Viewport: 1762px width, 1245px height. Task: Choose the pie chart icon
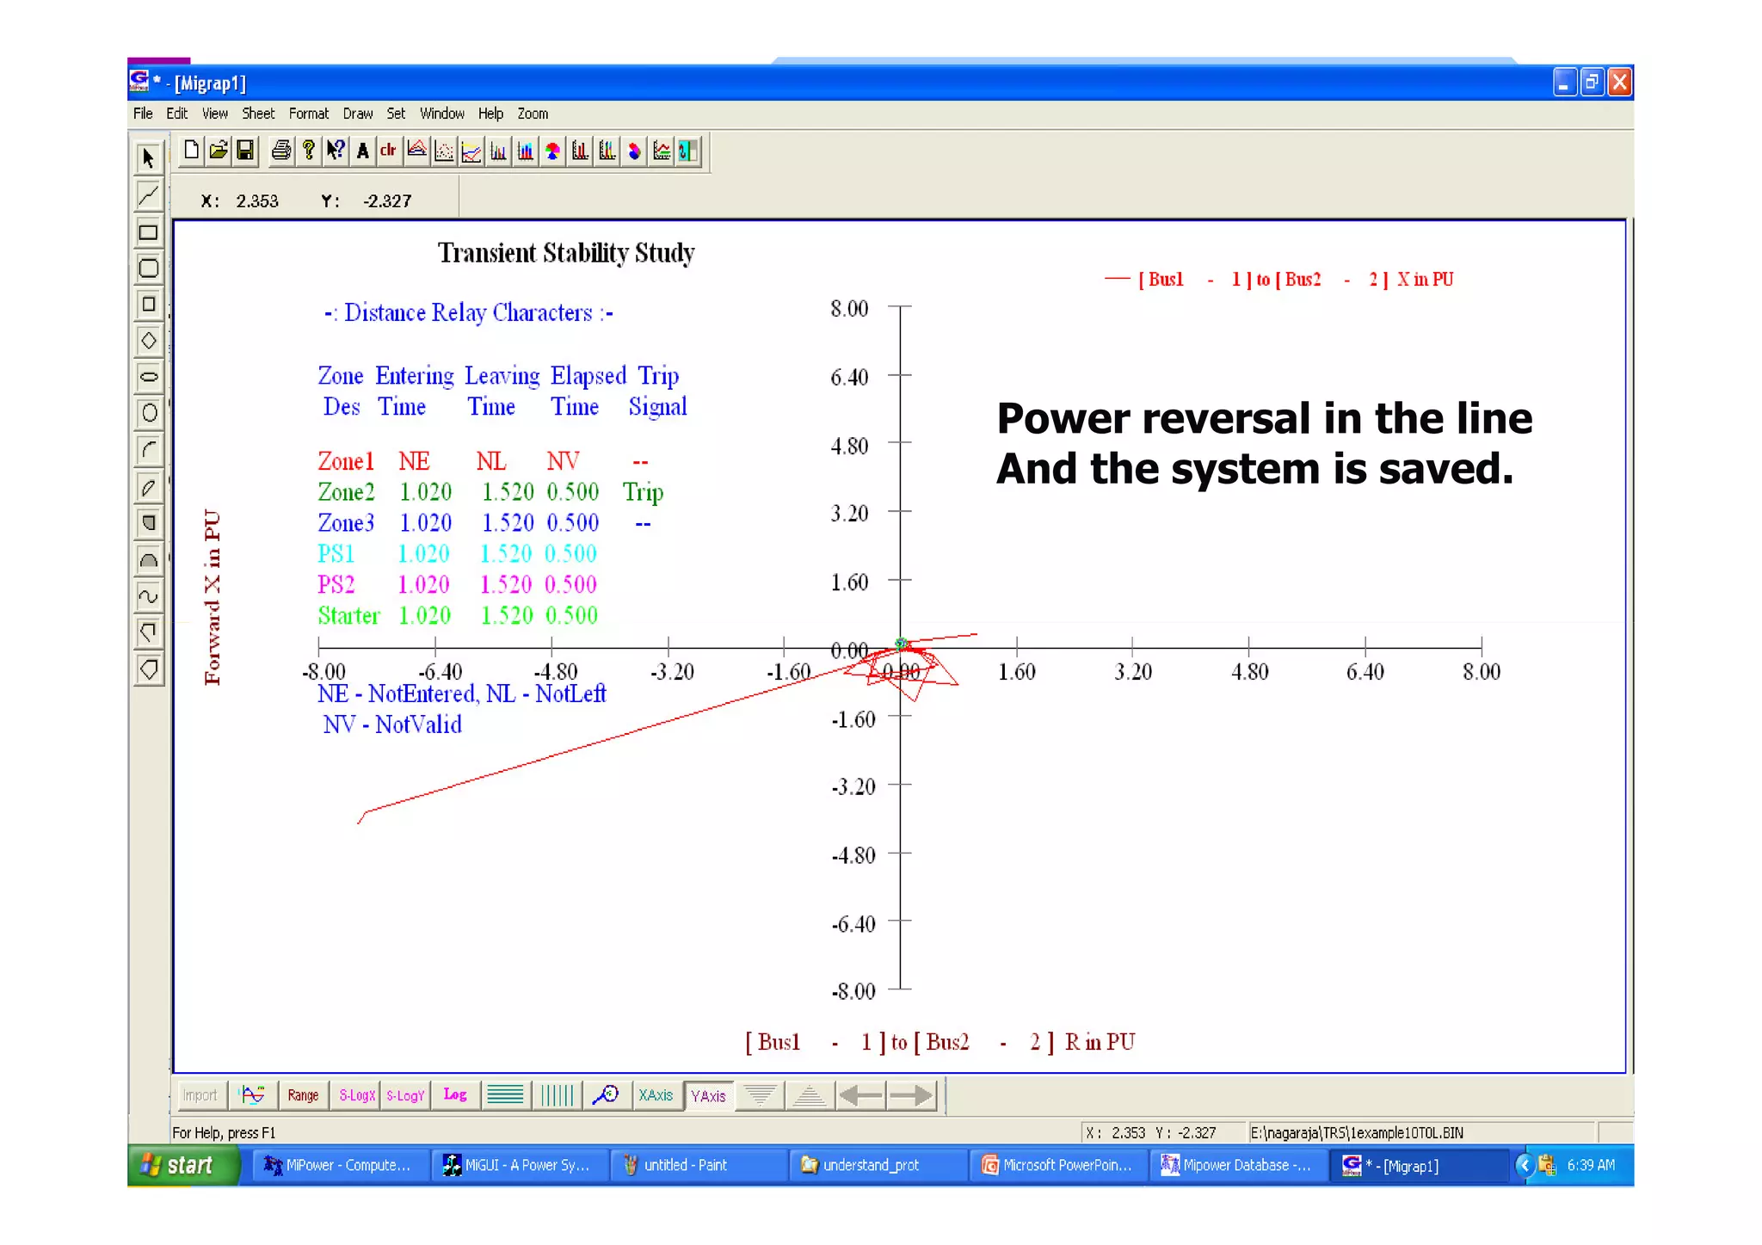tap(553, 151)
